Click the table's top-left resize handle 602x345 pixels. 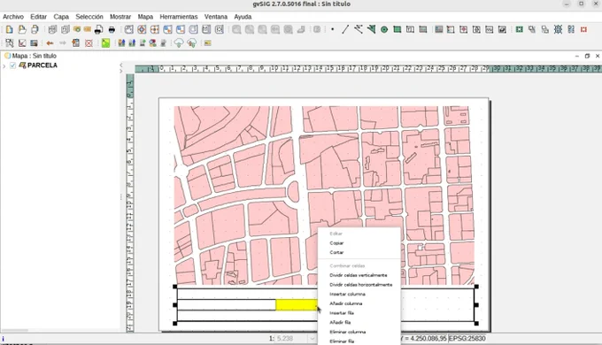click(x=175, y=287)
